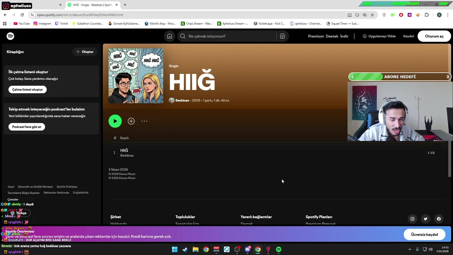
Task: Open the apps grid in bookmarks bar
Action: (5, 24)
